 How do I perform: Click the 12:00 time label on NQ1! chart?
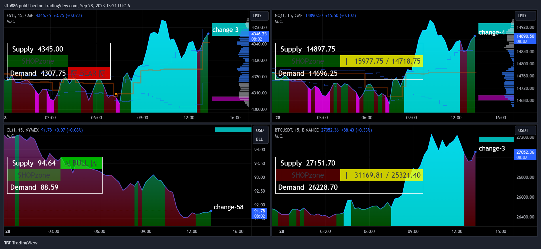[x=456, y=118]
